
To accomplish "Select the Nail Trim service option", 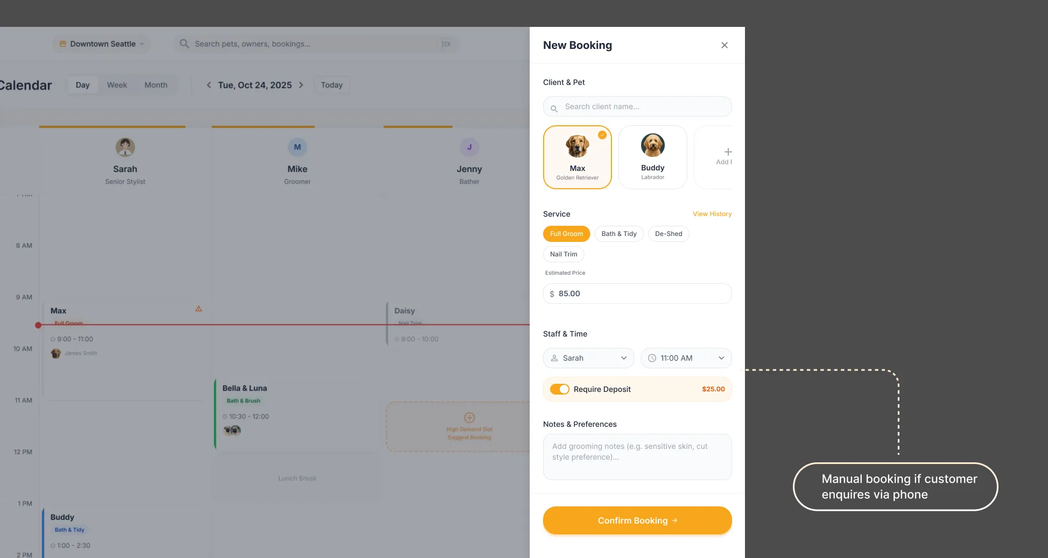I will [x=563, y=254].
